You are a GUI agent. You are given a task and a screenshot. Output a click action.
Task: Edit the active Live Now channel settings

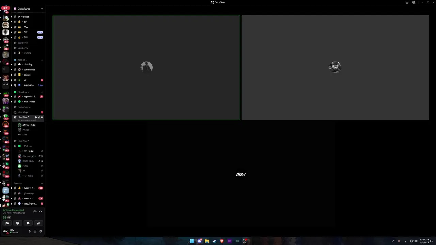click(42, 117)
